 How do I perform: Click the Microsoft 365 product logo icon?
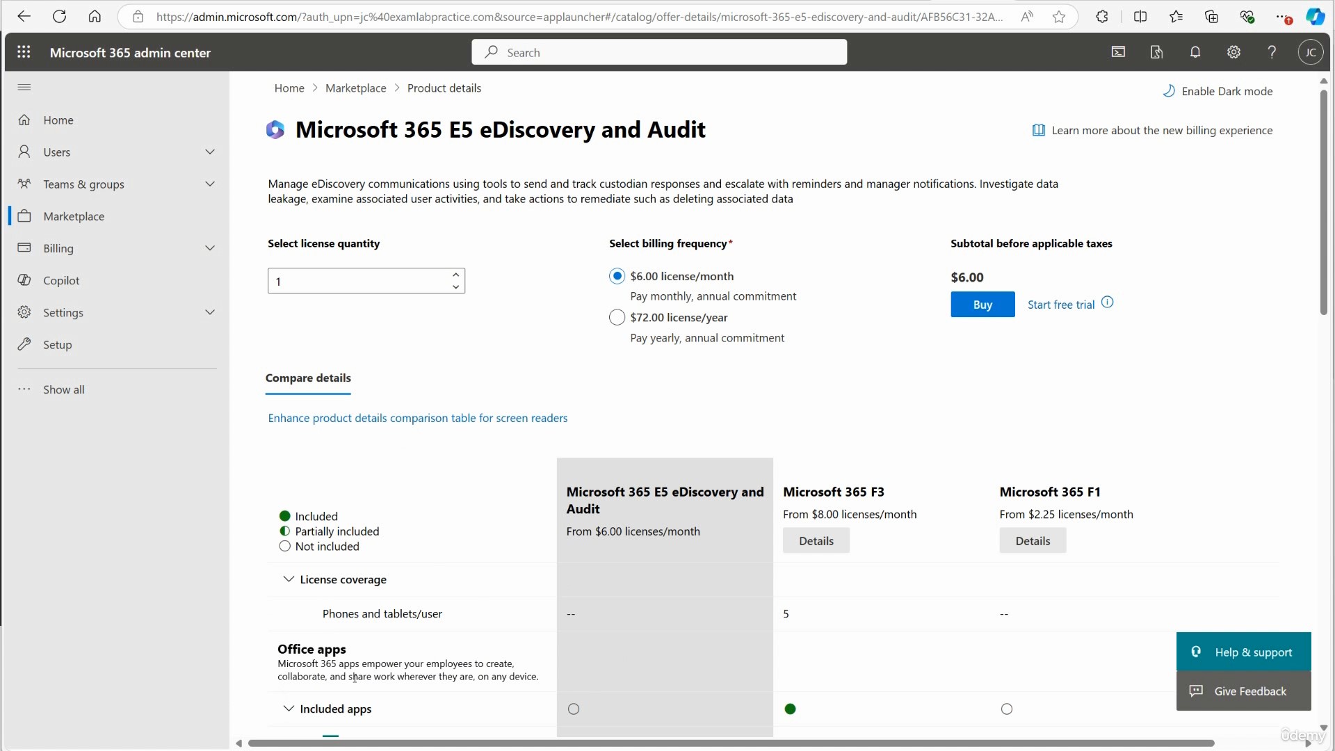point(275,130)
